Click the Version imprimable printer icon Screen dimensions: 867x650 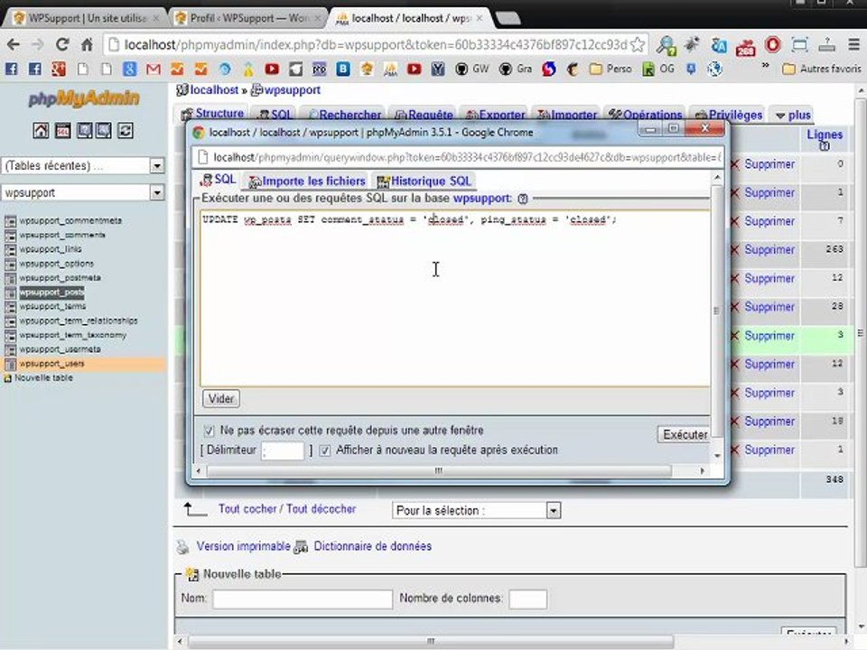coord(183,547)
